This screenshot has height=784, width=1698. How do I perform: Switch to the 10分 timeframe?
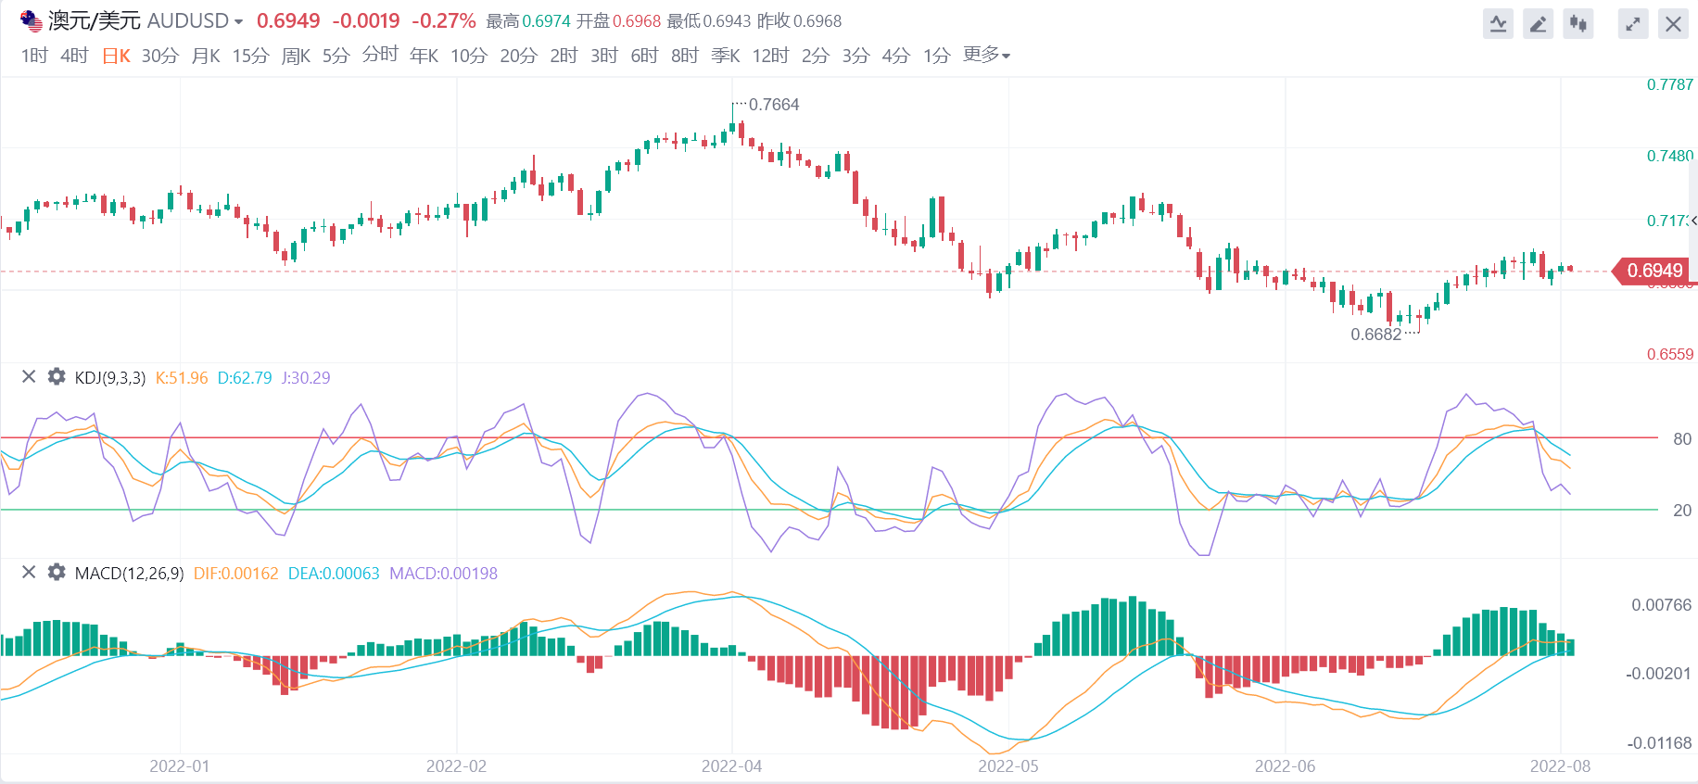coord(469,56)
